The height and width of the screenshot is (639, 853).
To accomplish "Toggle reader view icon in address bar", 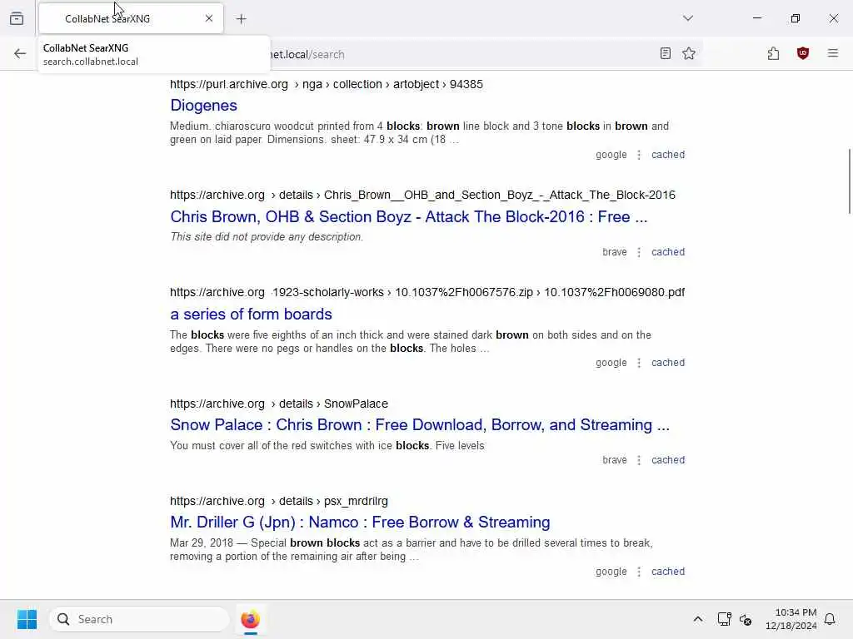I will (666, 53).
